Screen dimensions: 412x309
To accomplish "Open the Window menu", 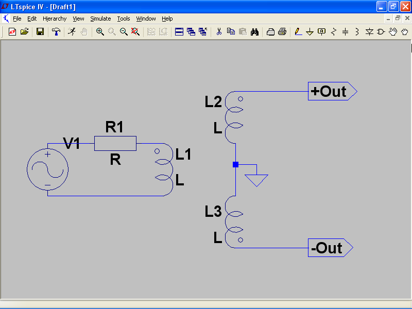I will 146,19.
